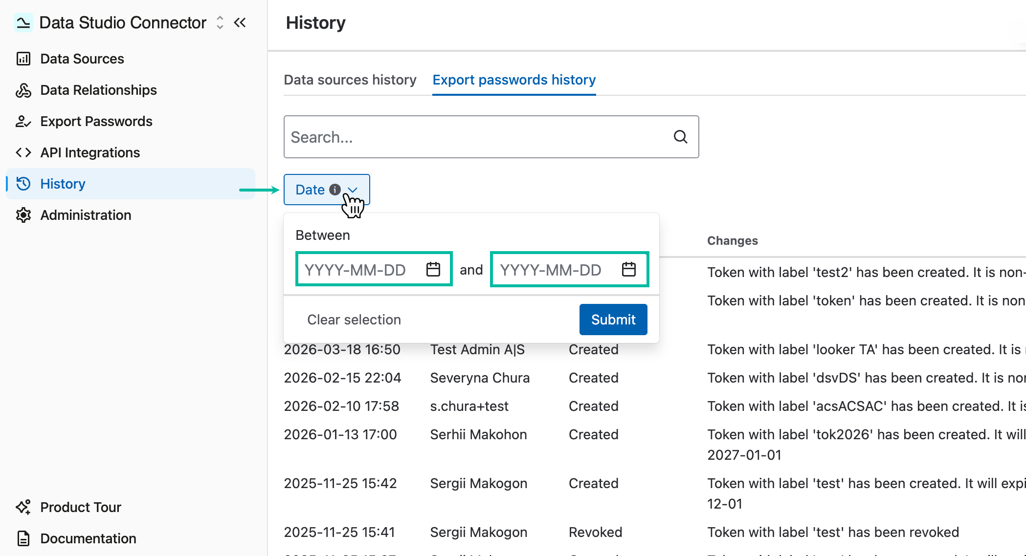Click Sergii Makogon in 15:42 row
The image size is (1026, 556).
479,483
